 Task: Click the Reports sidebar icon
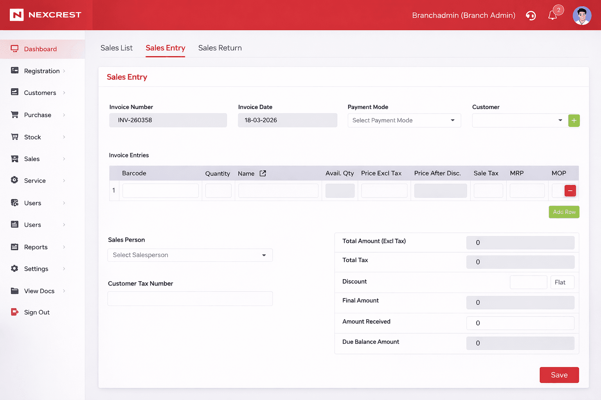14,247
